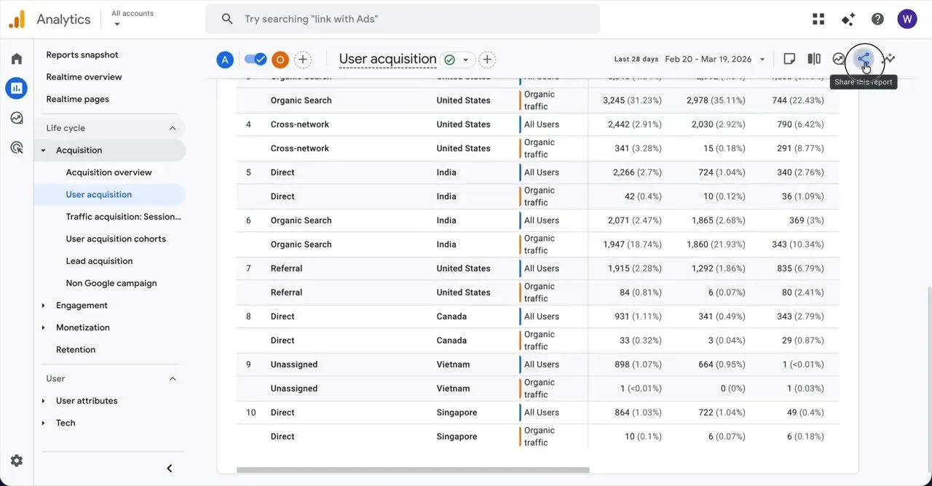Expand the User attributes group
This screenshot has width=932, height=486.
coord(43,401)
